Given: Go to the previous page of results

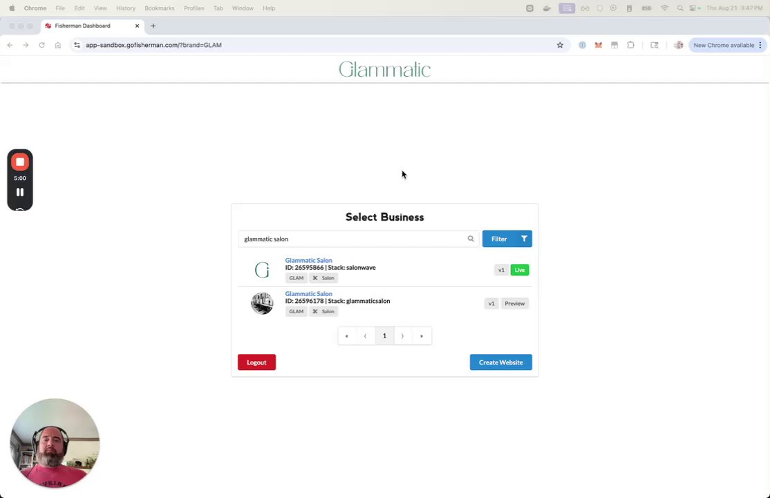Looking at the screenshot, I should 366,335.
